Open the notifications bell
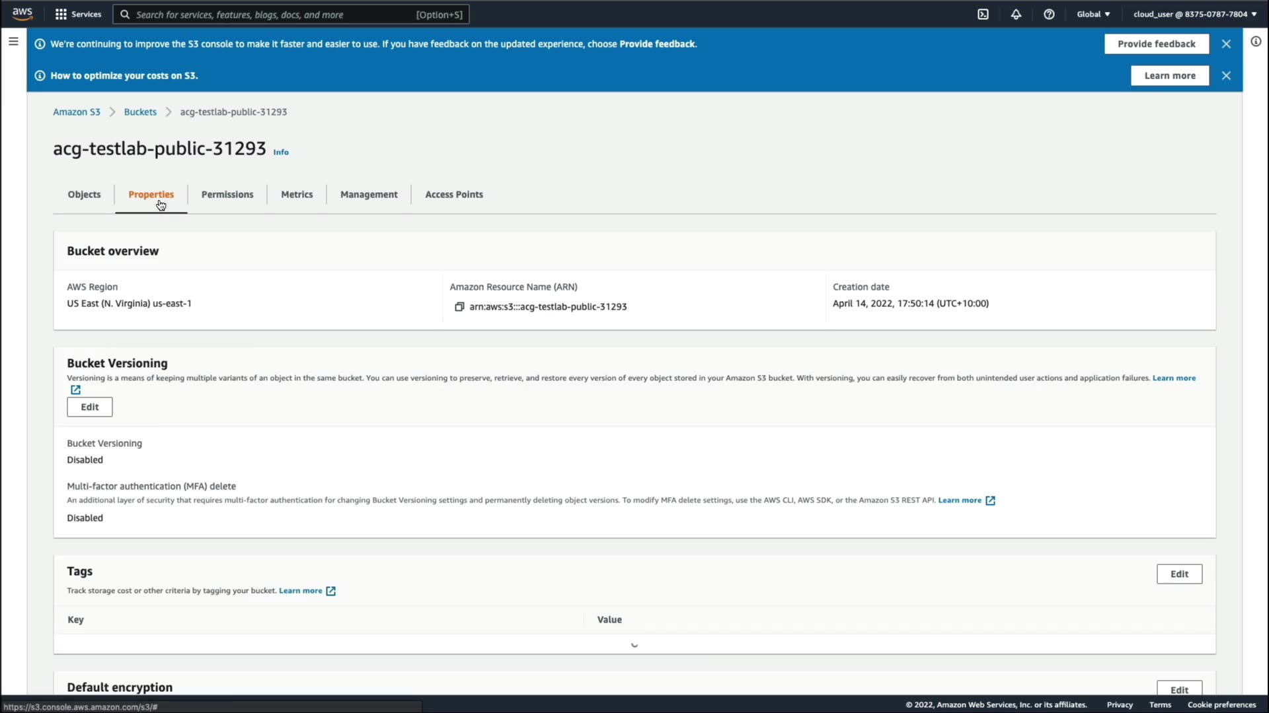The image size is (1269, 713). click(x=1016, y=14)
